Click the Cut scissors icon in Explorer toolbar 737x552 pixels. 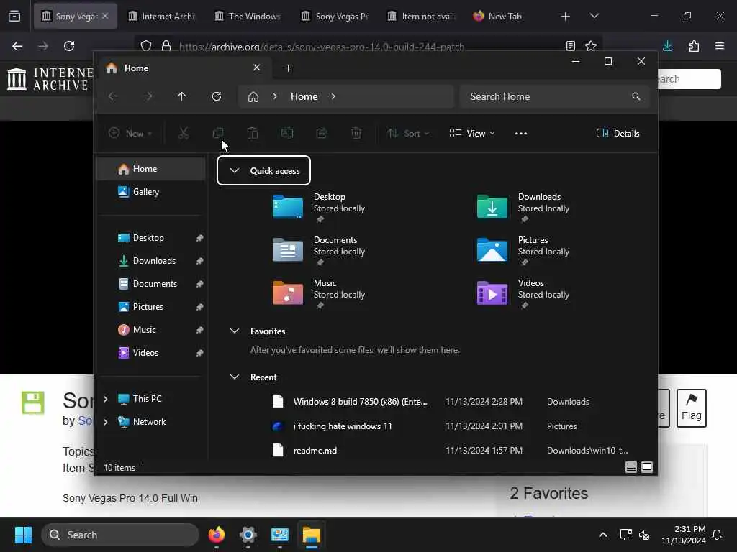[184, 133]
